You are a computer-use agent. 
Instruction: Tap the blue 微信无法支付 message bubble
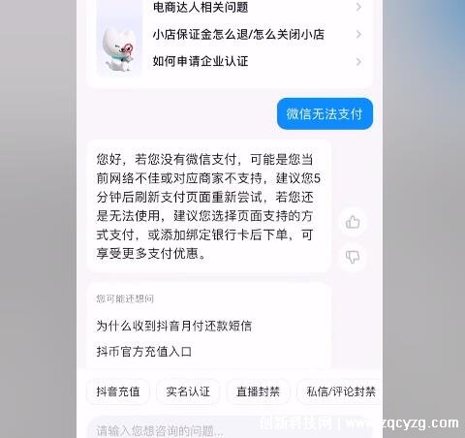click(x=325, y=114)
